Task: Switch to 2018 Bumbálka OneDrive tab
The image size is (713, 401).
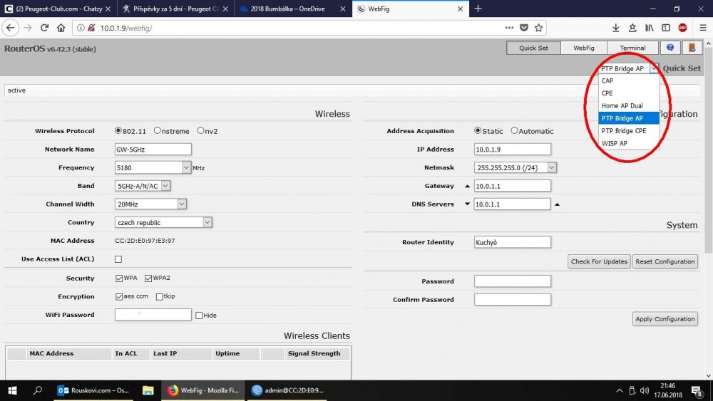Action: [293, 9]
